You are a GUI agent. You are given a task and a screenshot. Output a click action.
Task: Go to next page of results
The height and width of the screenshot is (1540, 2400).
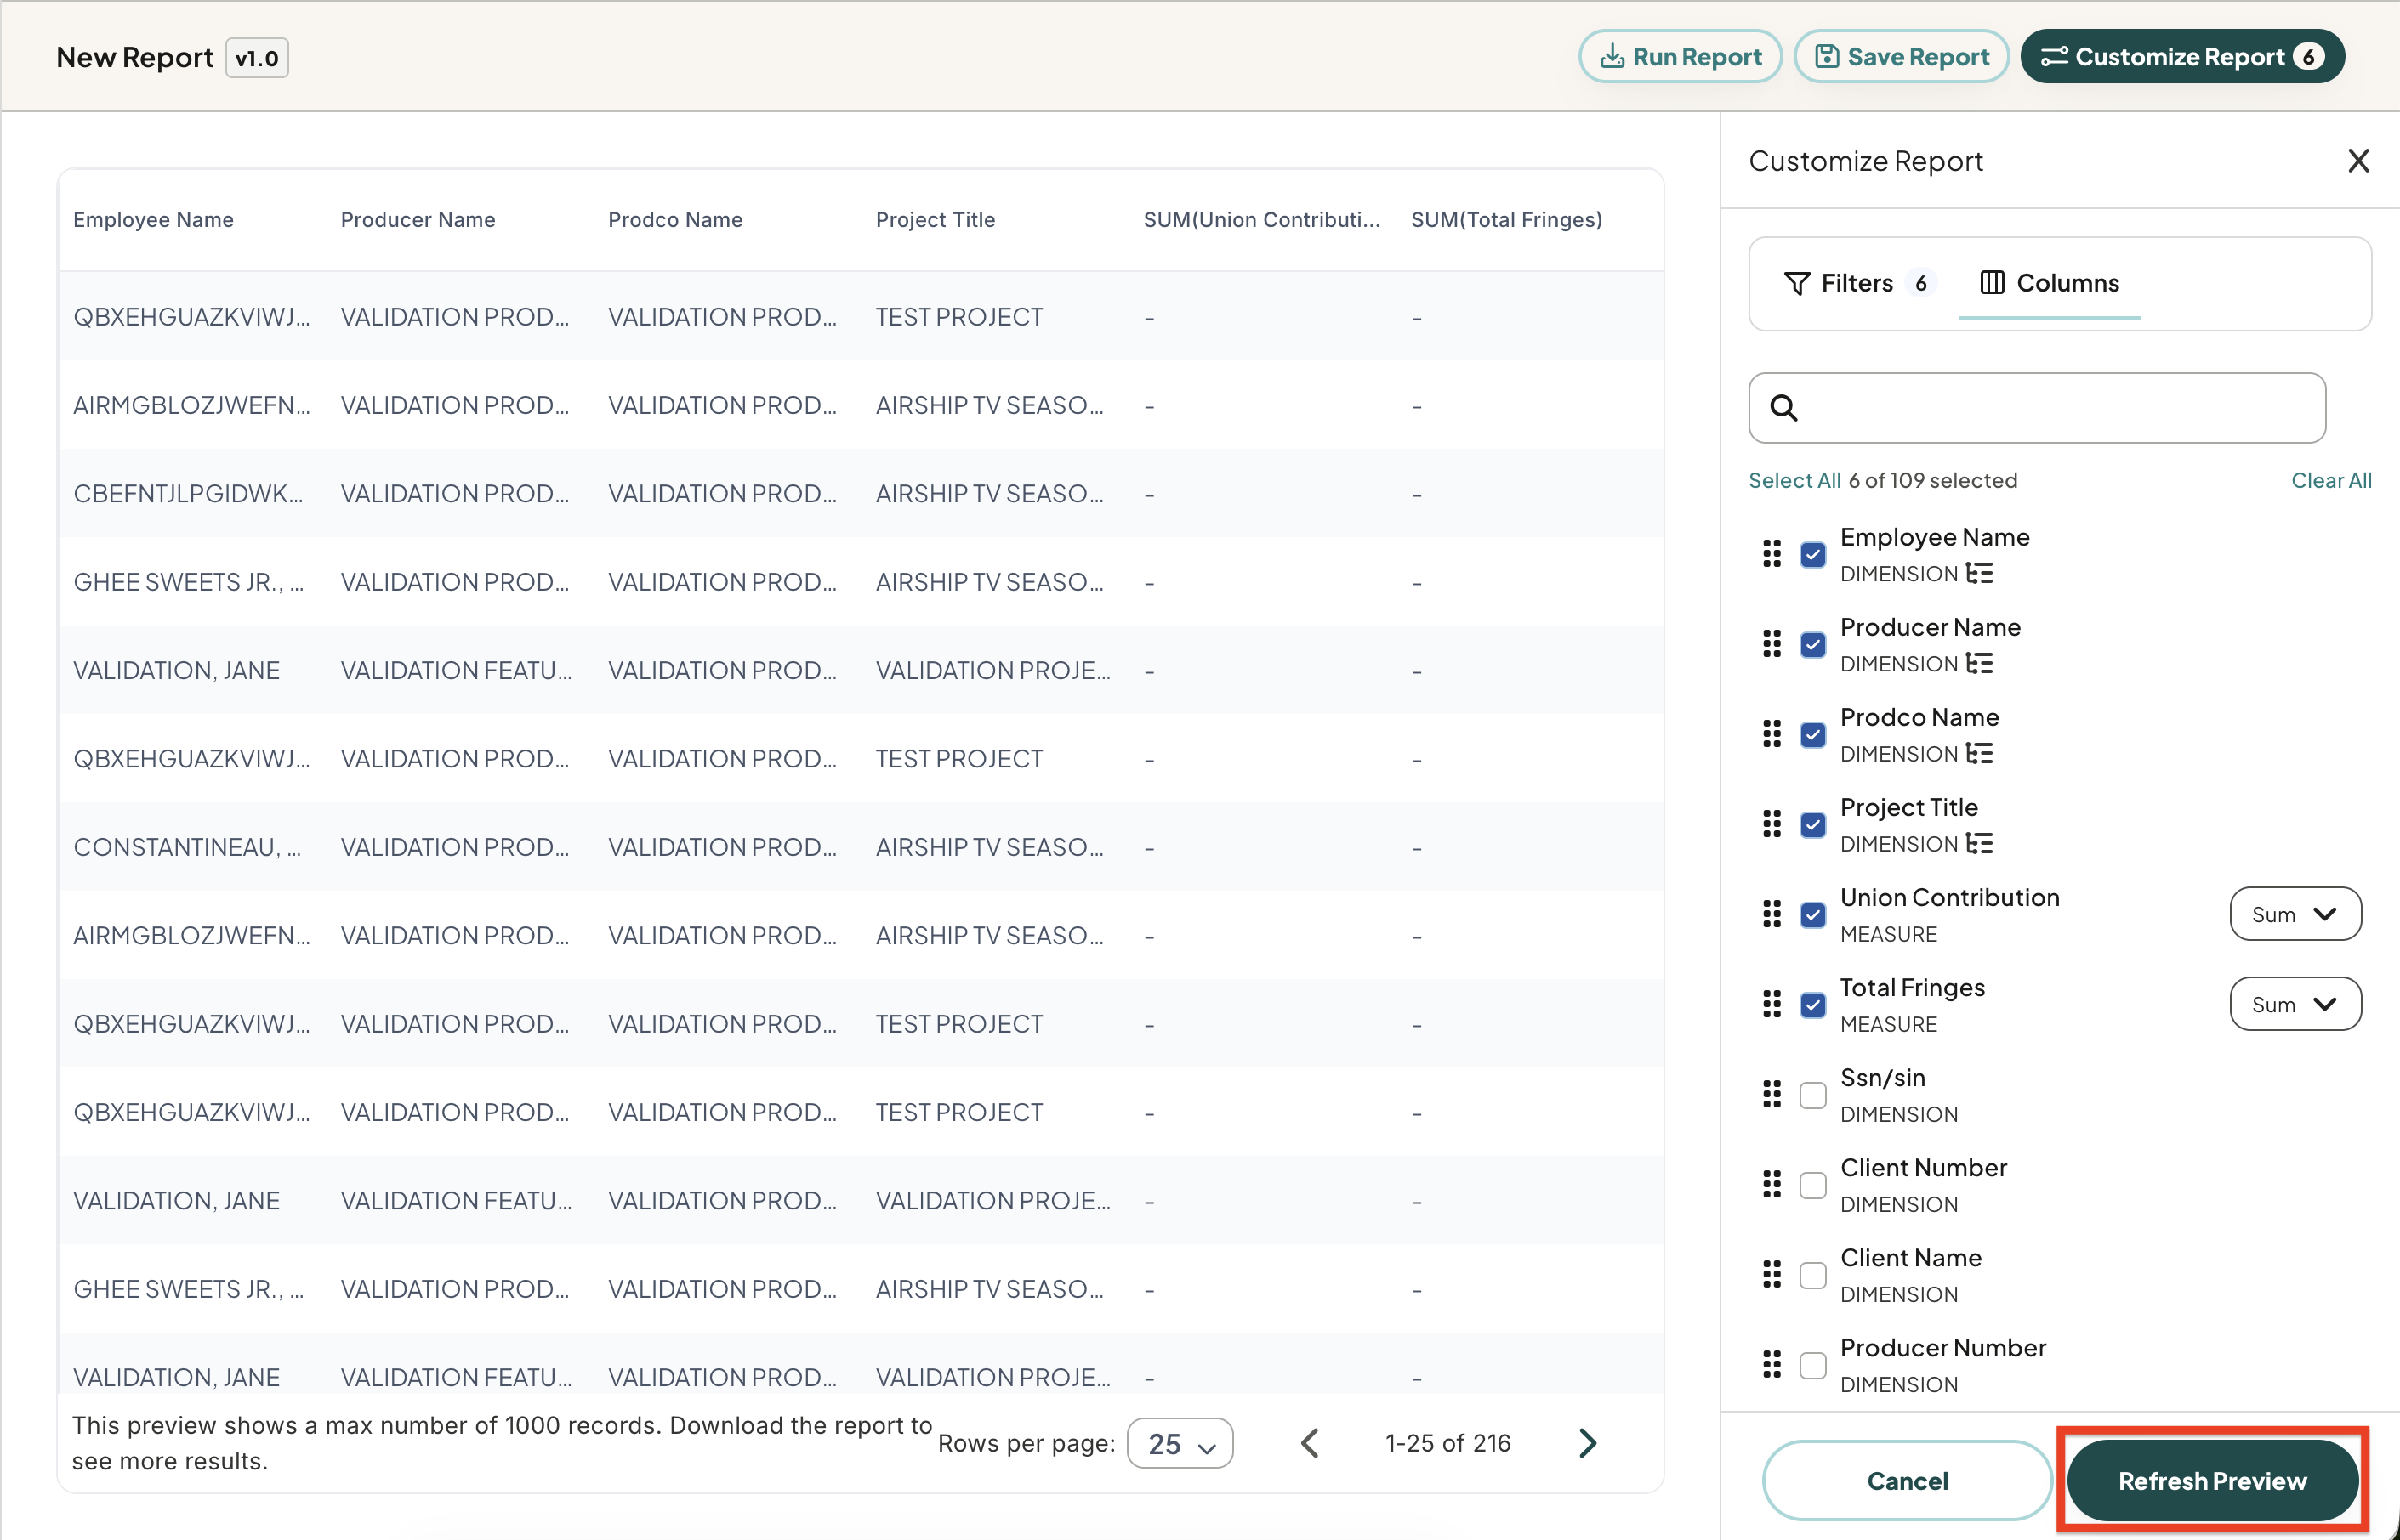[x=1588, y=1443]
